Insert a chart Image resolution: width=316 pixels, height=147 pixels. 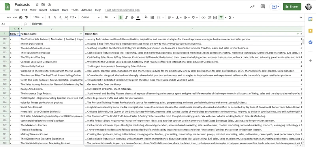pyautogui.click(x=215, y=17)
